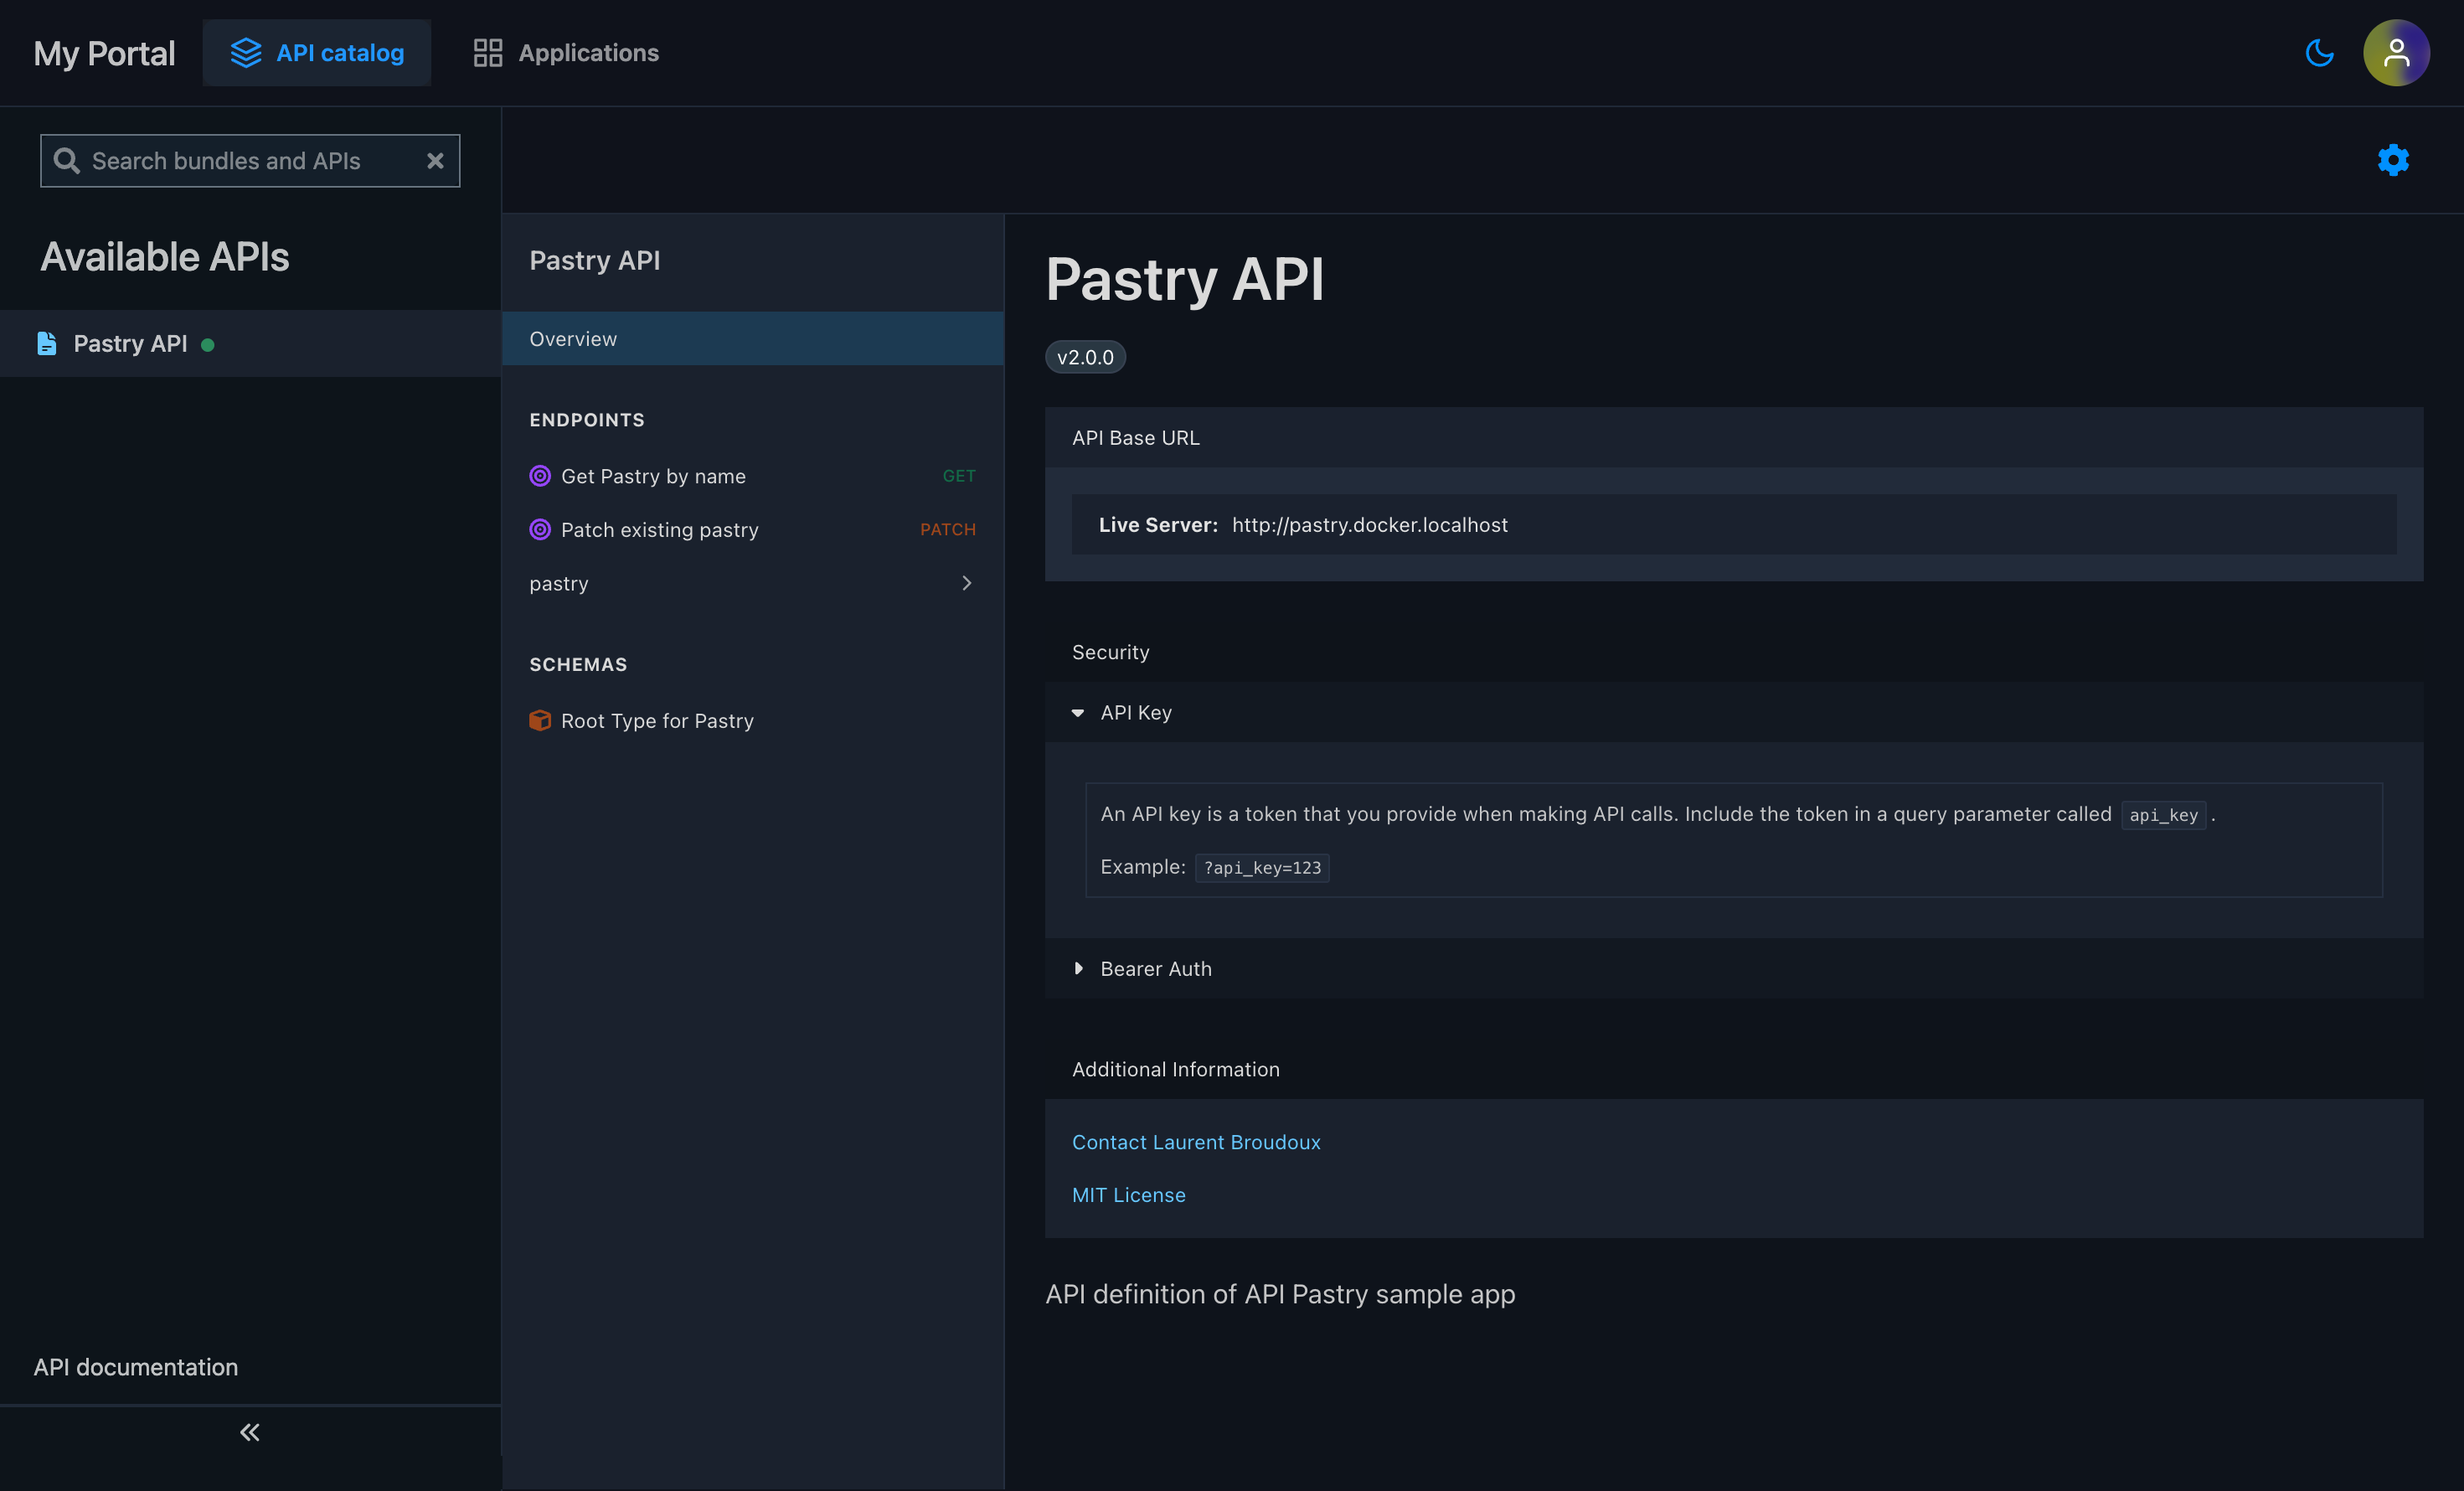Image resolution: width=2464 pixels, height=1491 pixels.
Task: Open the API catalog tab
Action: (317, 53)
